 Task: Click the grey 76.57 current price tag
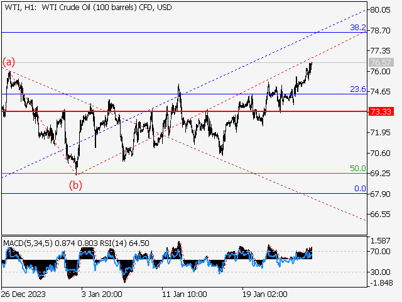click(381, 62)
